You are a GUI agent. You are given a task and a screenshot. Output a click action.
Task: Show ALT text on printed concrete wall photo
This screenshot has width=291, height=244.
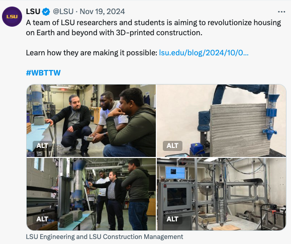tap(172, 146)
